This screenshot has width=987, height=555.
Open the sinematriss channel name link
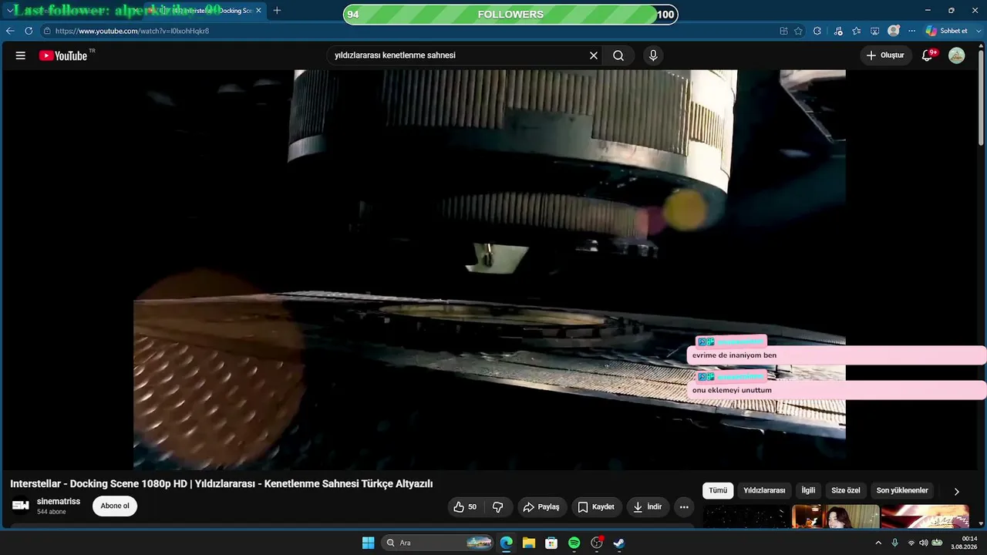pos(59,501)
